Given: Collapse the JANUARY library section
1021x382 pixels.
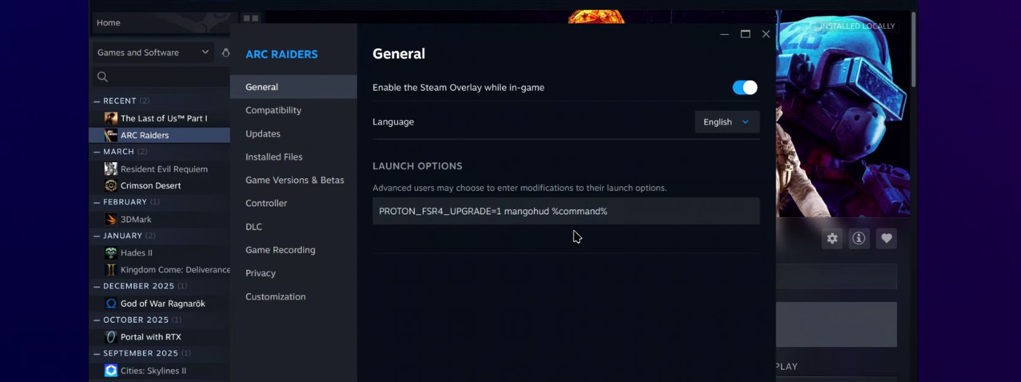Looking at the screenshot, I should (x=96, y=236).
